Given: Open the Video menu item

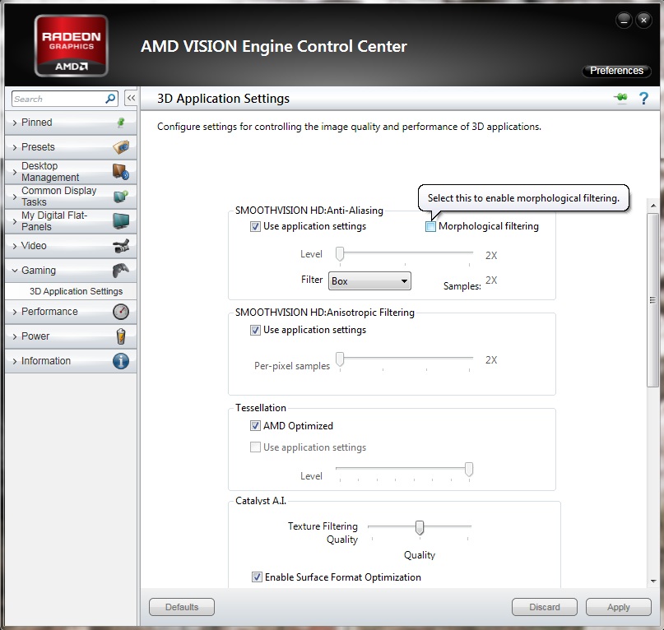Looking at the screenshot, I should coord(71,246).
